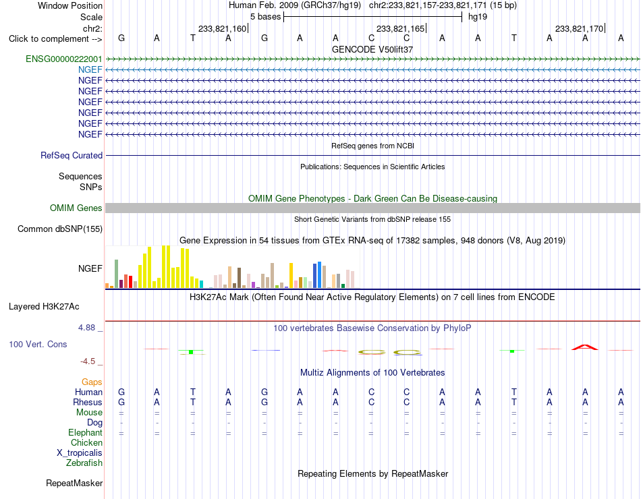Image resolution: width=641 pixels, height=499 pixels.
Task: Click the -4.5 PhyloP lower scale value
Action: point(88,361)
